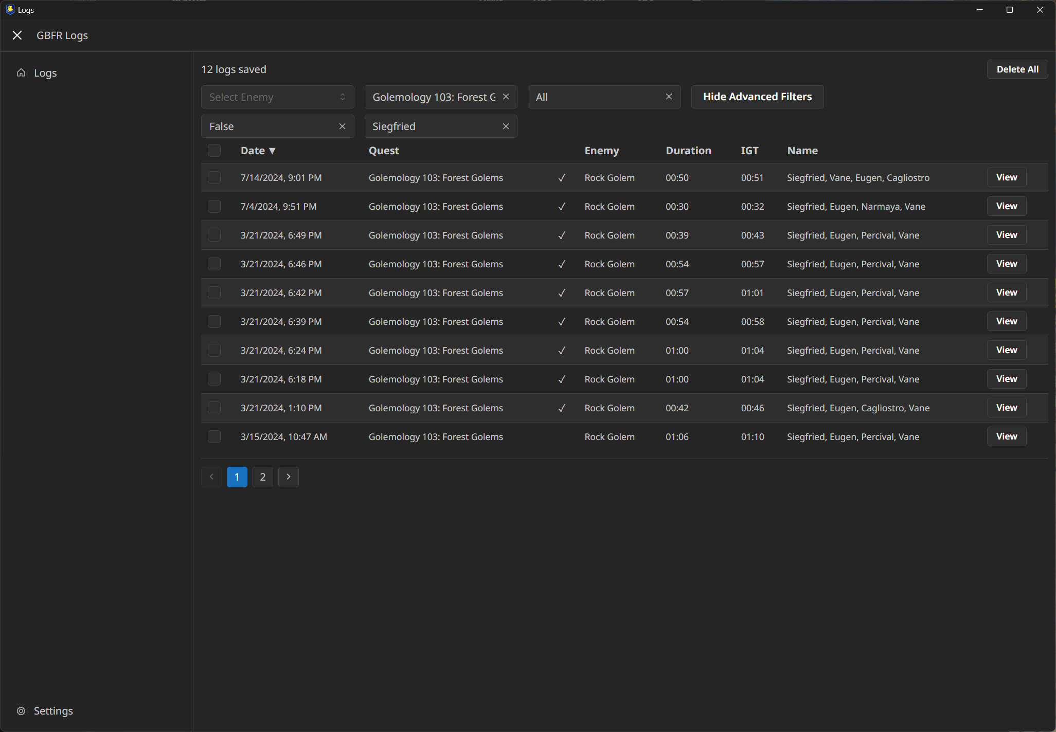1056x732 pixels.
Task: Clear the Golemology 103 quest filter
Action: click(x=506, y=97)
